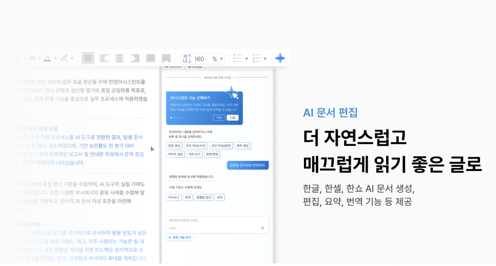Open the highlight color dropdown arrow
The width and height of the screenshot is (496, 266).
tap(72, 59)
